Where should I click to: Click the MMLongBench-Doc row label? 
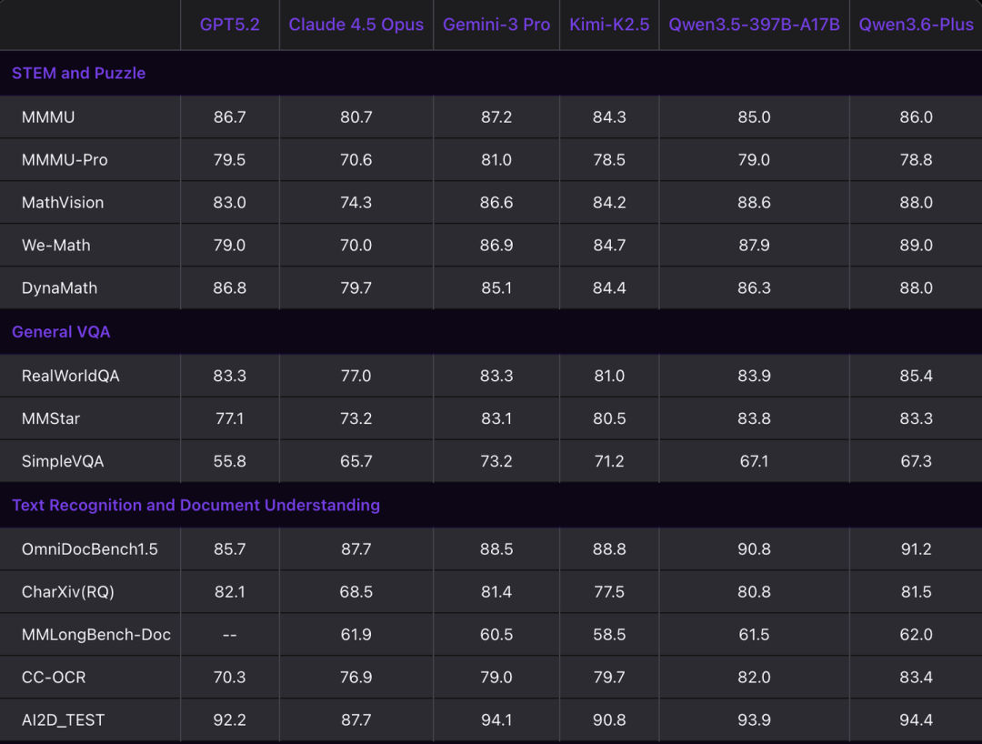coord(95,635)
